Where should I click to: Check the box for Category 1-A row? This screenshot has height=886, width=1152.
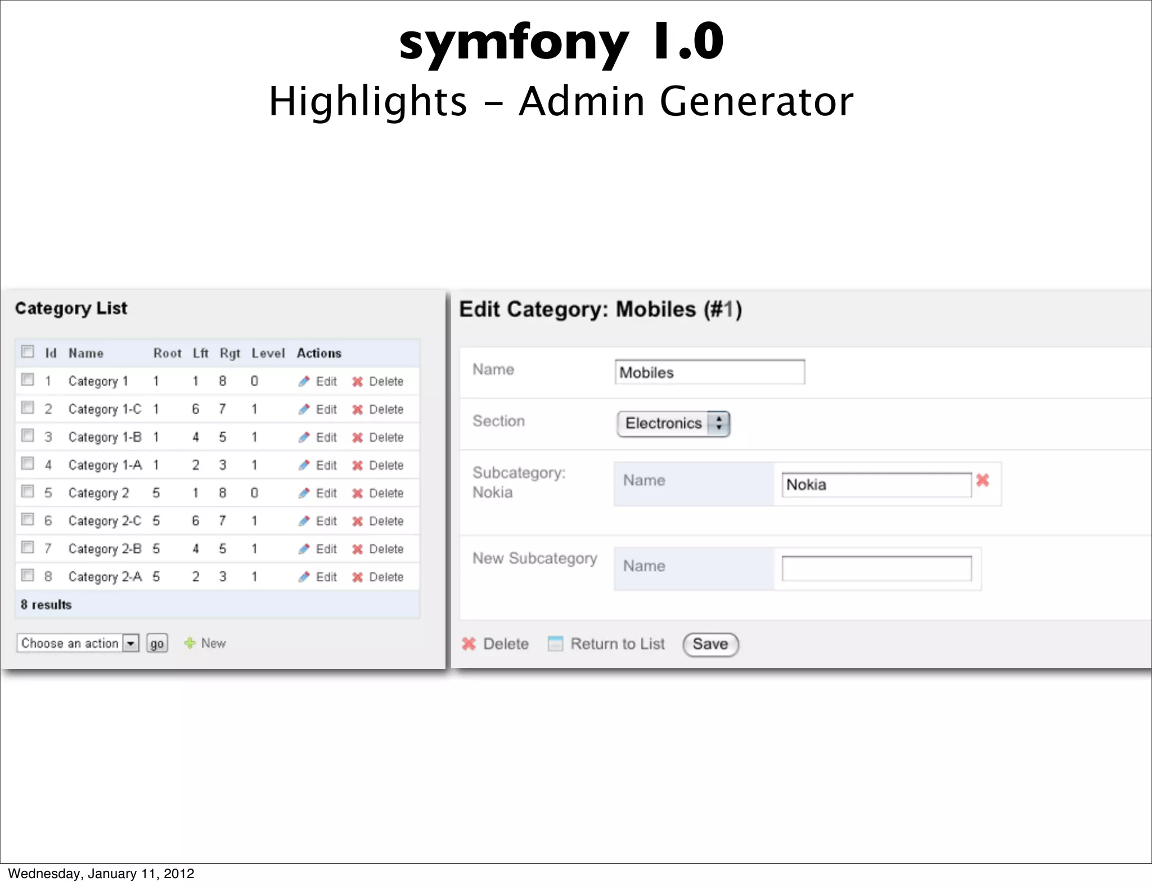pyautogui.click(x=28, y=463)
